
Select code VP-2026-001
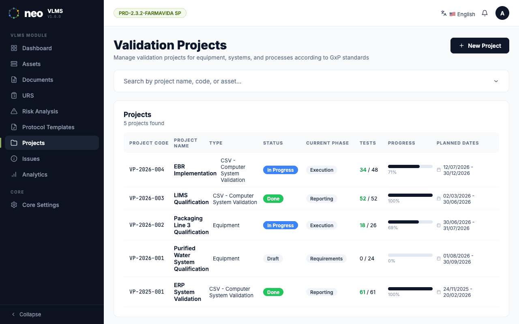tap(147, 258)
